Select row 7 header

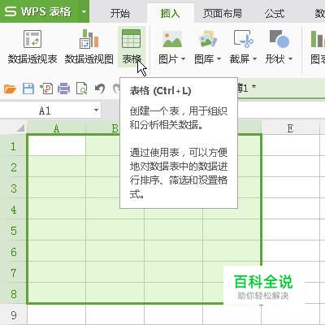pyautogui.click(x=13, y=272)
